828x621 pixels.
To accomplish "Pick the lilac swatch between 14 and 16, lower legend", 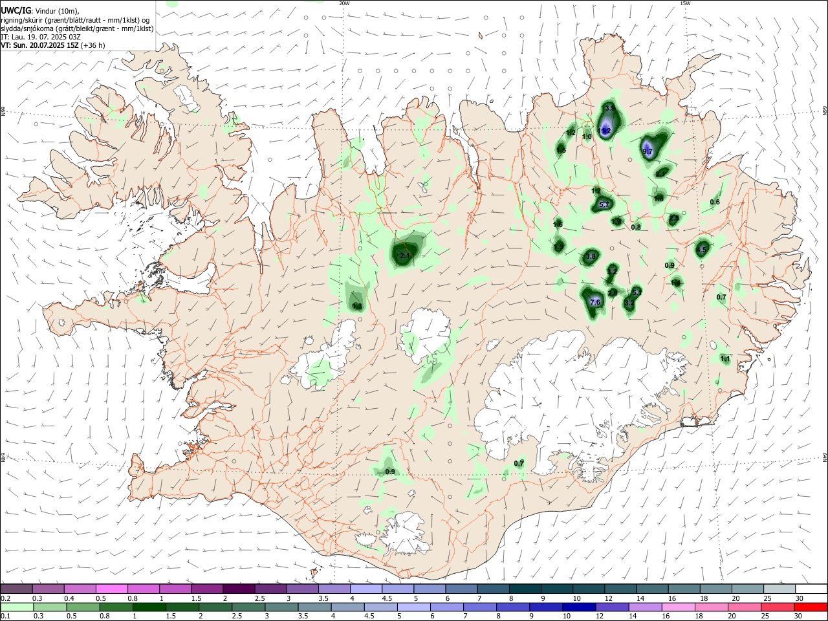I will [x=647, y=607].
